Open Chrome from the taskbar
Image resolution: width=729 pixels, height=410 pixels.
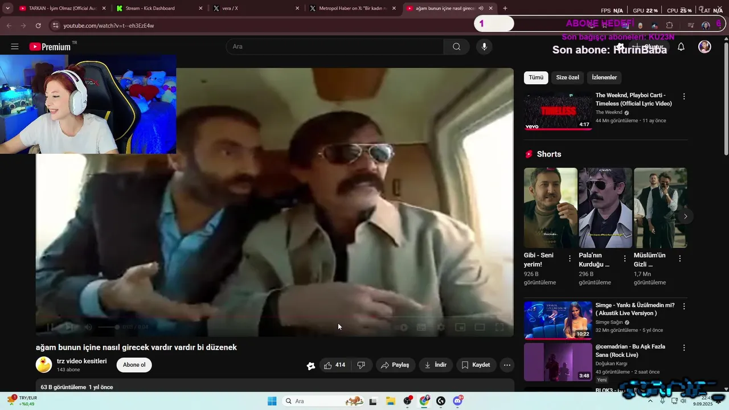pyautogui.click(x=424, y=401)
